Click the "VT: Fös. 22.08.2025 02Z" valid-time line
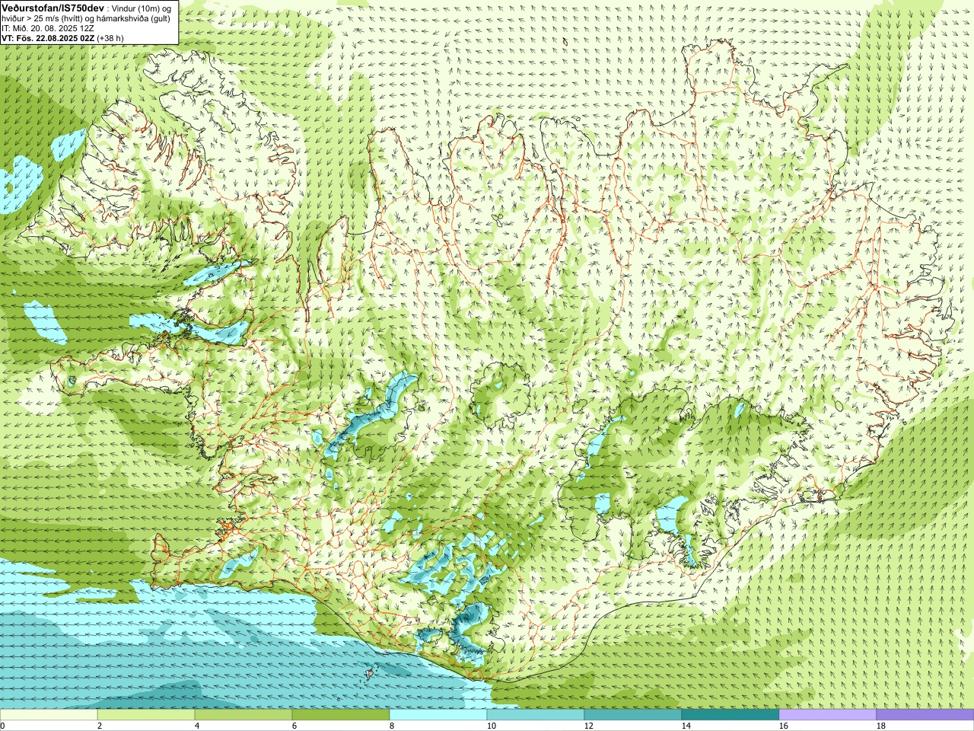This screenshot has height=731, width=974. click(48, 37)
